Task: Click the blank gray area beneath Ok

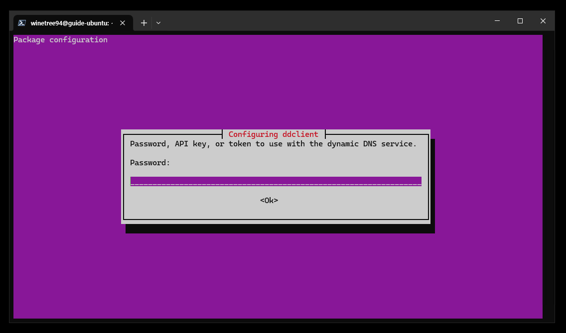Action: point(276,212)
